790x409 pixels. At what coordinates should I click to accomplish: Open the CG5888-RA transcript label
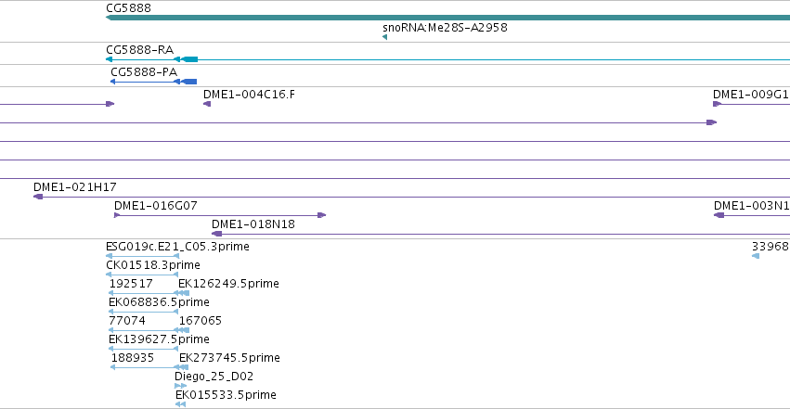tap(139, 50)
